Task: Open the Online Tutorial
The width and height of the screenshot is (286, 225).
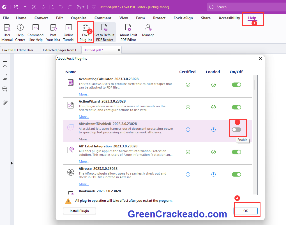Action: point(68,32)
